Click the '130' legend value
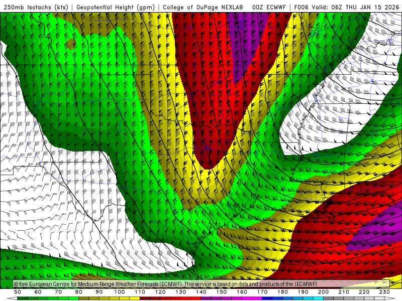This screenshot has width=402, height=301. [181, 292]
